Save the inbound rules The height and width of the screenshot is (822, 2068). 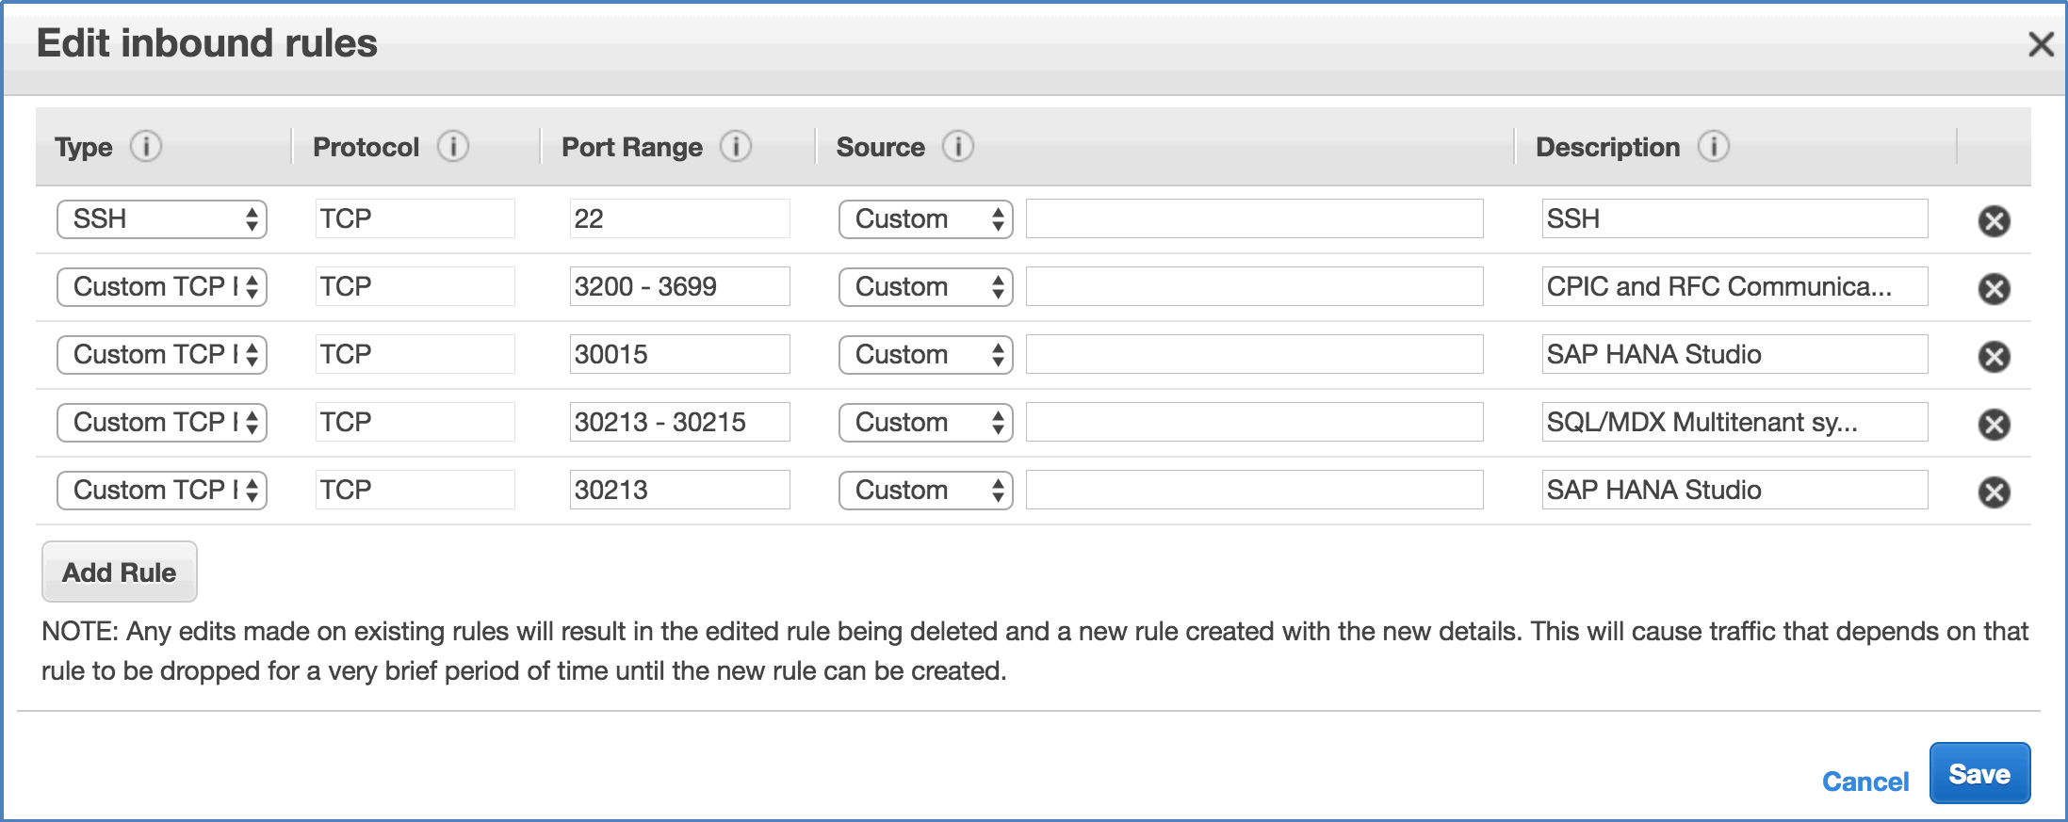click(x=1978, y=774)
